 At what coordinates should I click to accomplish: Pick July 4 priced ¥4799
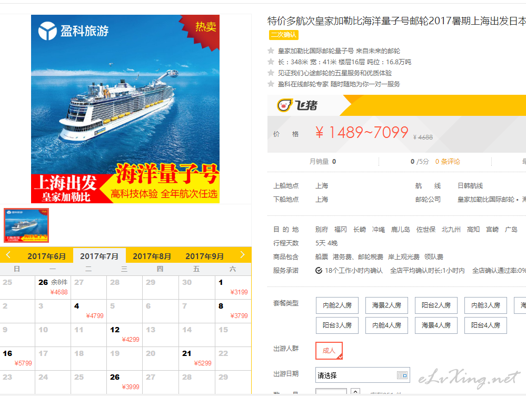89,311
